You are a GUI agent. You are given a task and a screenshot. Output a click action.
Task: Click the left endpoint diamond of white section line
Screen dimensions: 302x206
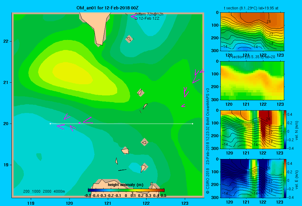(x=50, y=124)
